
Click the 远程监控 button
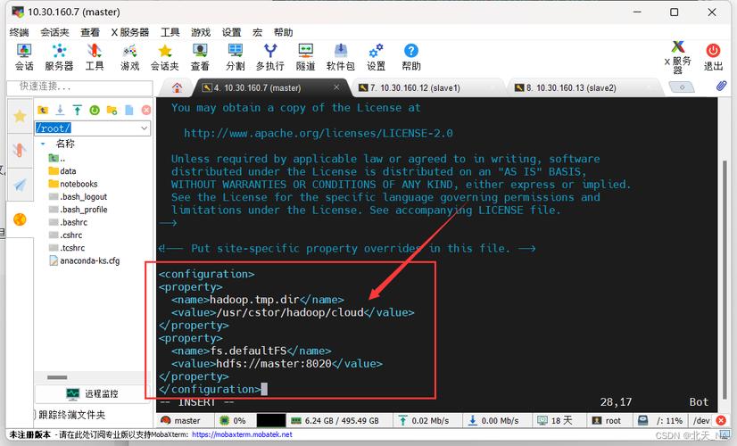[x=93, y=394]
